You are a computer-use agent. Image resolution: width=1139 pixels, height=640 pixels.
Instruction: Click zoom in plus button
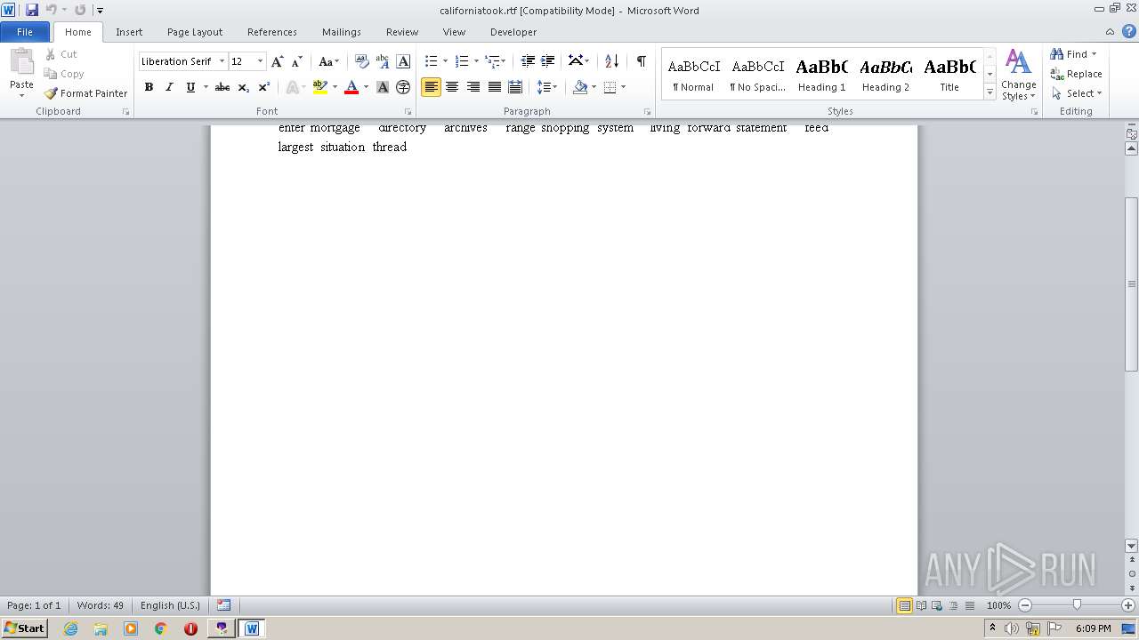(1128, 605)
